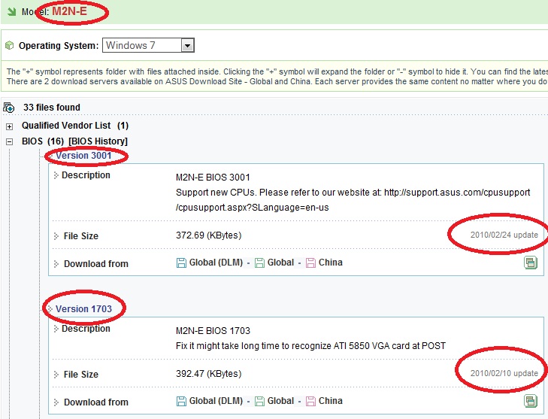Viewport: 548px width, 419px height.
Task: Download Version 3001 from Global server
Action: tap(280, 263)
